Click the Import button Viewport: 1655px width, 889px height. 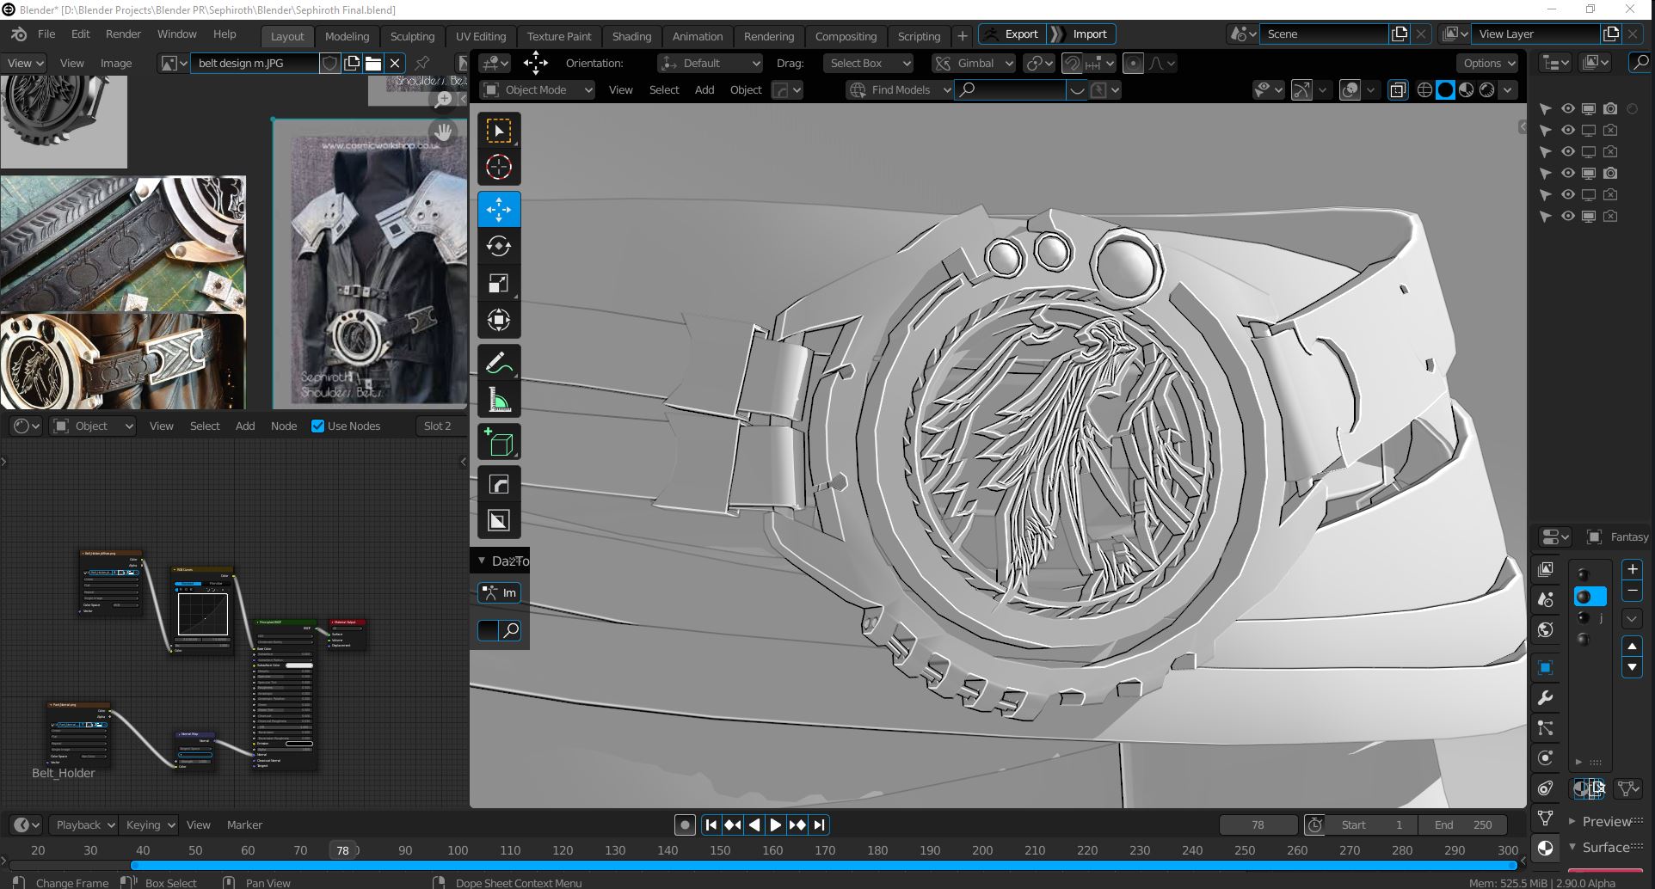tap(1082, 34)
